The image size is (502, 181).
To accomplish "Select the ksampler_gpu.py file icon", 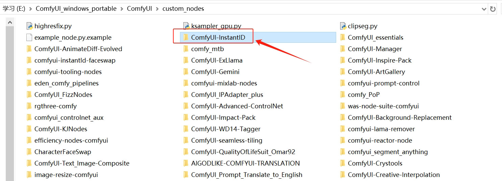I will 186,26.
